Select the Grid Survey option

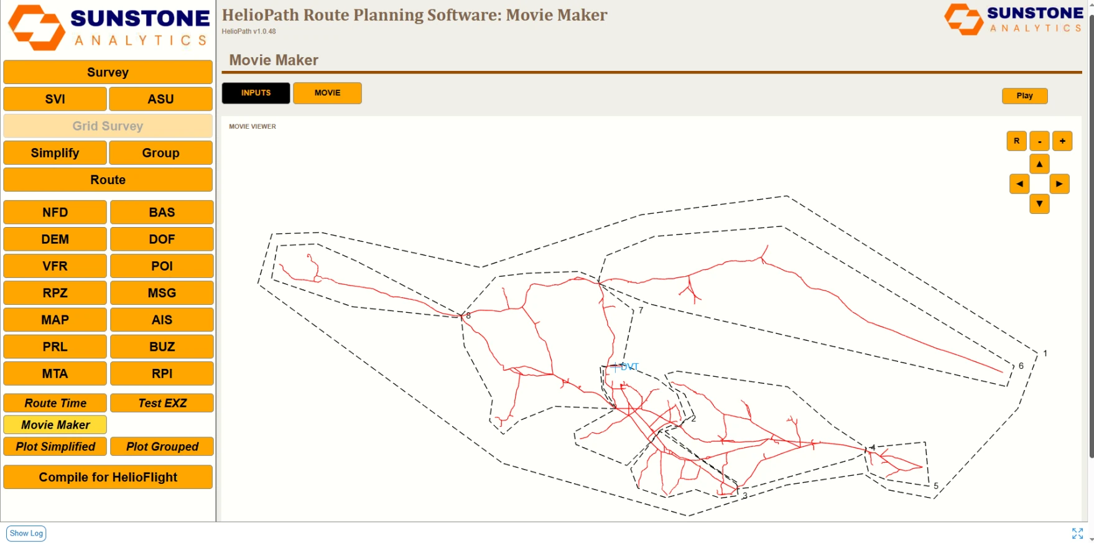pyautogui.click(x=108, y=126)
